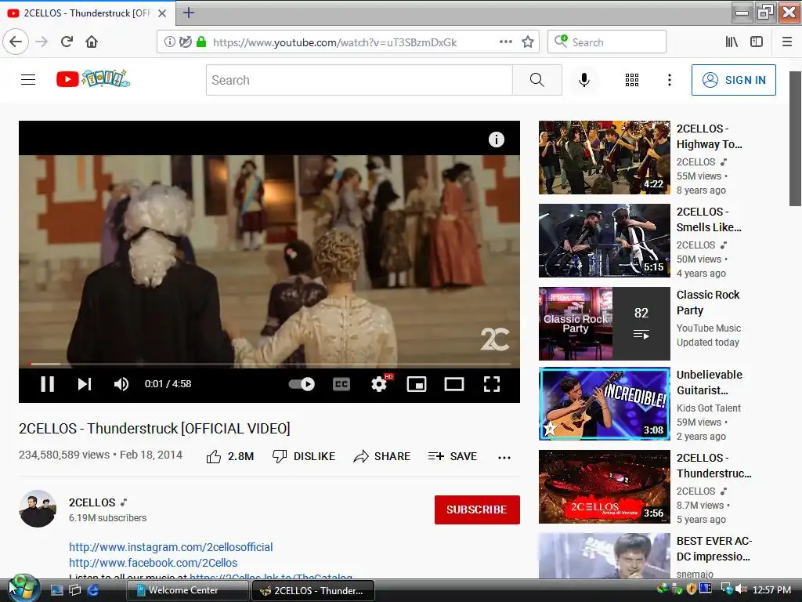Focus the YouTube search box
The height and width of the screenshot is (602, 802).
[359, 80]
